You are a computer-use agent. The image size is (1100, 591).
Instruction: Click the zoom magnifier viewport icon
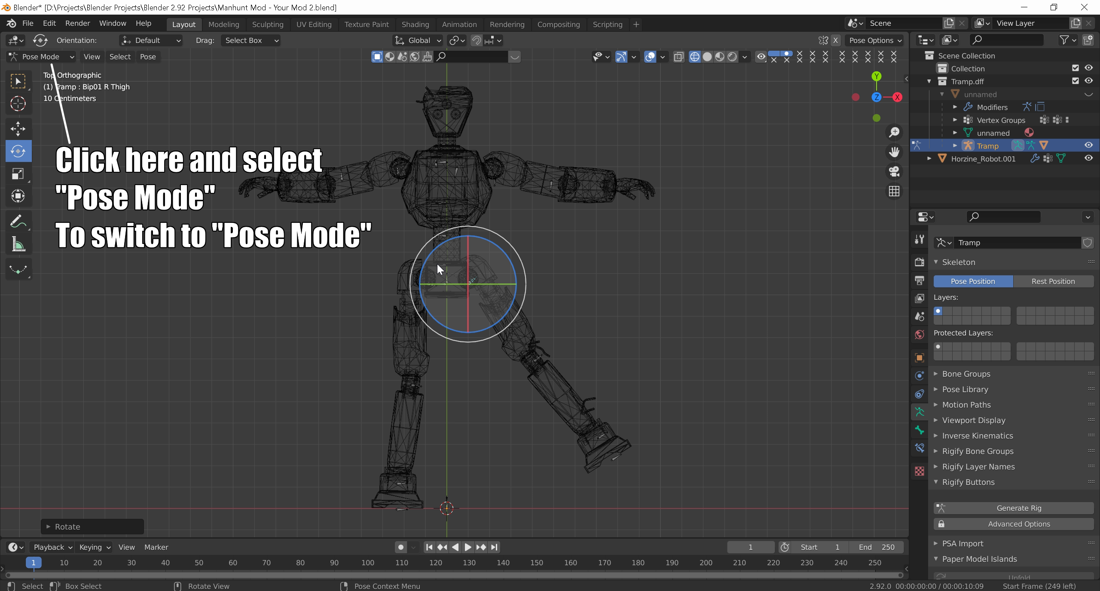(x=894, y=132)
